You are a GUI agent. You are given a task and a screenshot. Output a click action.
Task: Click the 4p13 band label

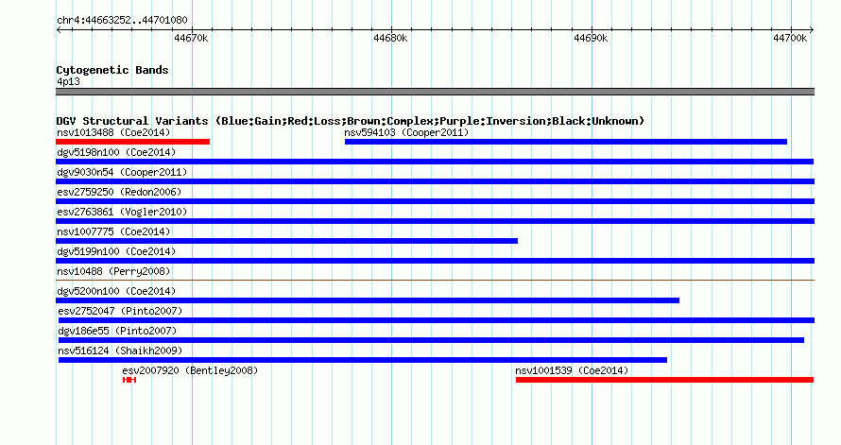point(68,81)
